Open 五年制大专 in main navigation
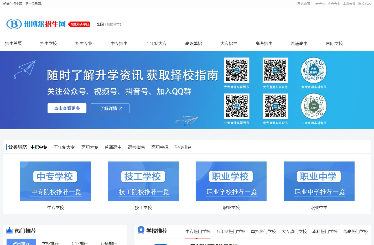Screen dimensions: 374x245 (156, 44)
